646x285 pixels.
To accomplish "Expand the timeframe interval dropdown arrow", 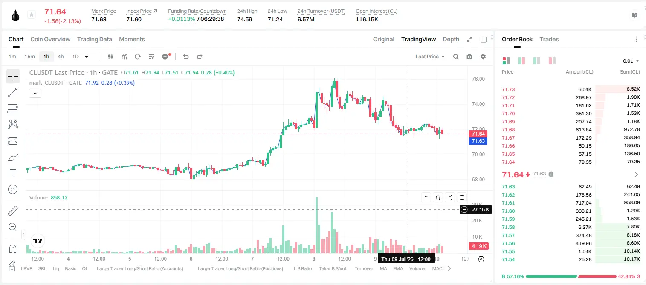I will pos(87,57).
